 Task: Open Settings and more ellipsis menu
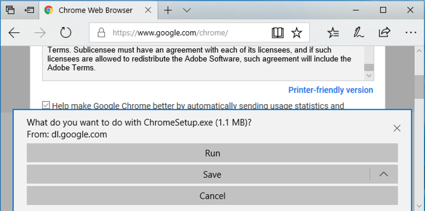click(410, 33)
